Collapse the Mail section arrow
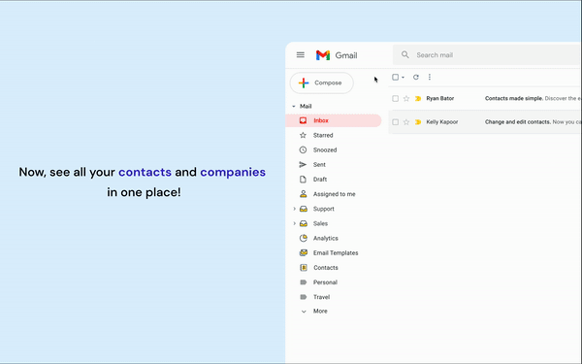This screenshot has width=582, height=364. coord(294,106)
